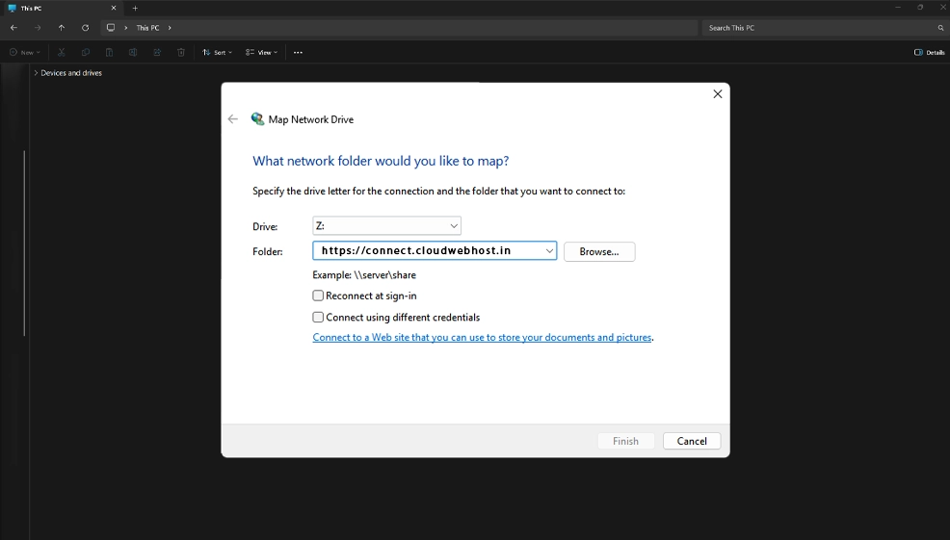Screen dimensions: 950x540
Task: Click the Rename icon in toolbar
Action: click(x=133, y=53)
